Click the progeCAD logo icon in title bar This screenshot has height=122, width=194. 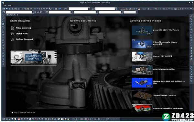tap(3, 3)
